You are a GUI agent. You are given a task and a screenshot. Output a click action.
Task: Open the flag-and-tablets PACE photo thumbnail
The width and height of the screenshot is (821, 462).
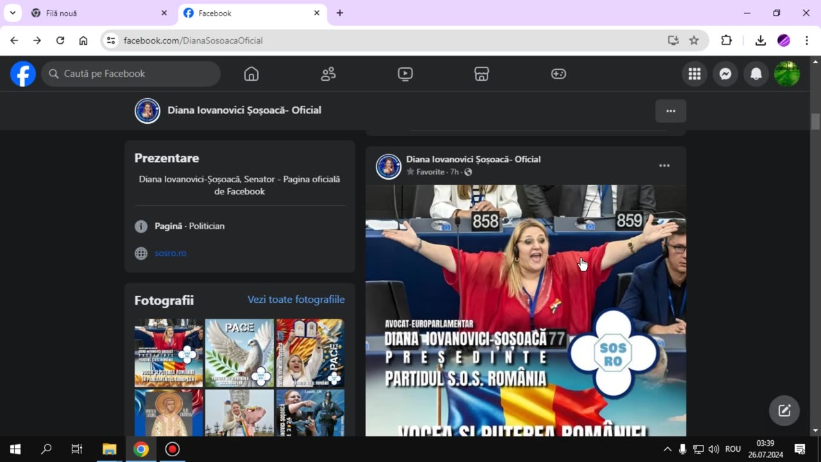(x=310, y=353)
